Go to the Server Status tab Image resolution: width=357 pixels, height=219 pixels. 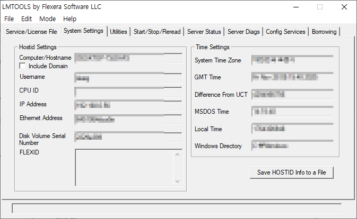pos(204,32)
